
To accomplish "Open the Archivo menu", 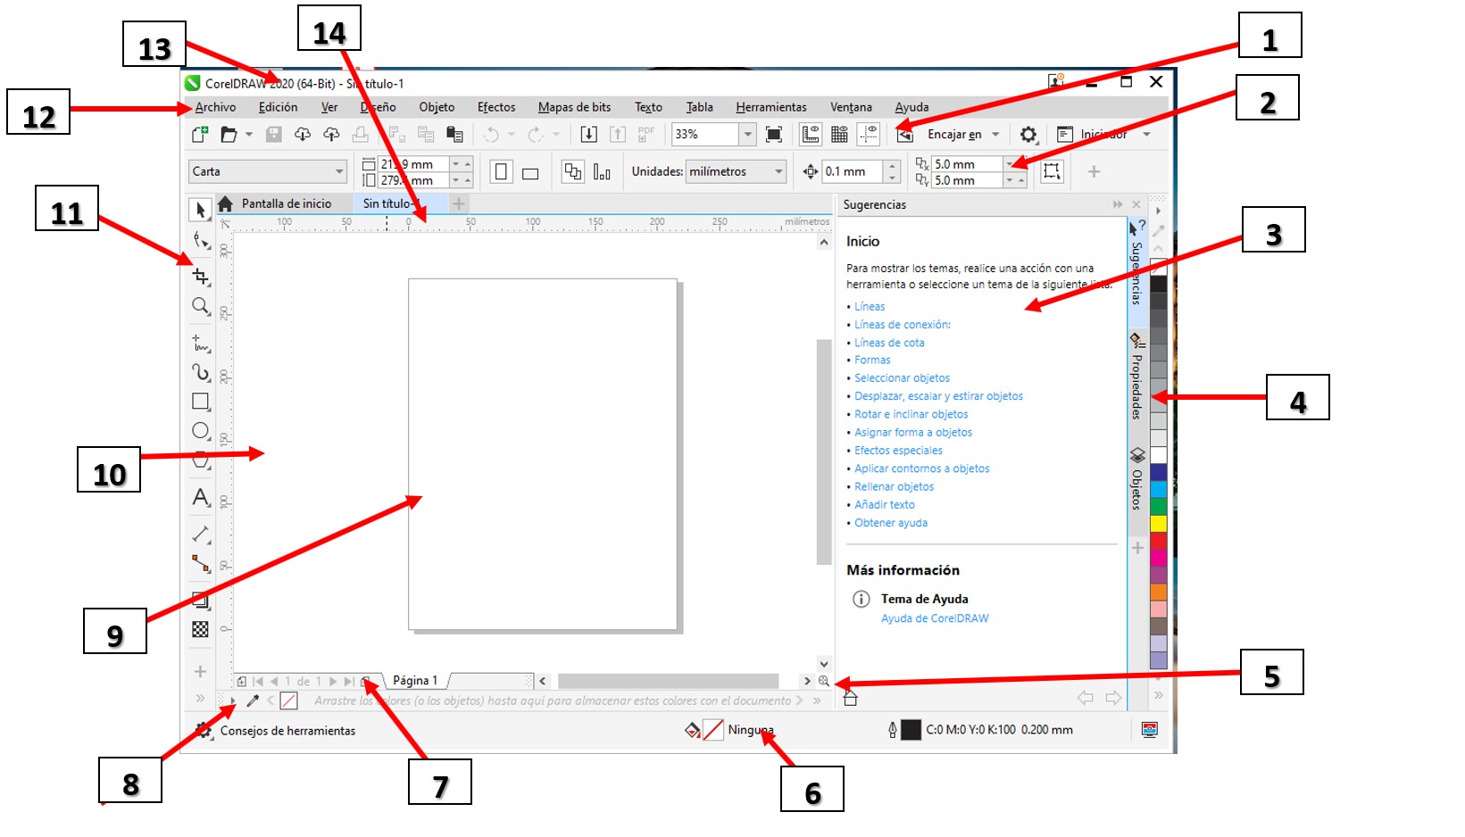I will coord(215,107).
